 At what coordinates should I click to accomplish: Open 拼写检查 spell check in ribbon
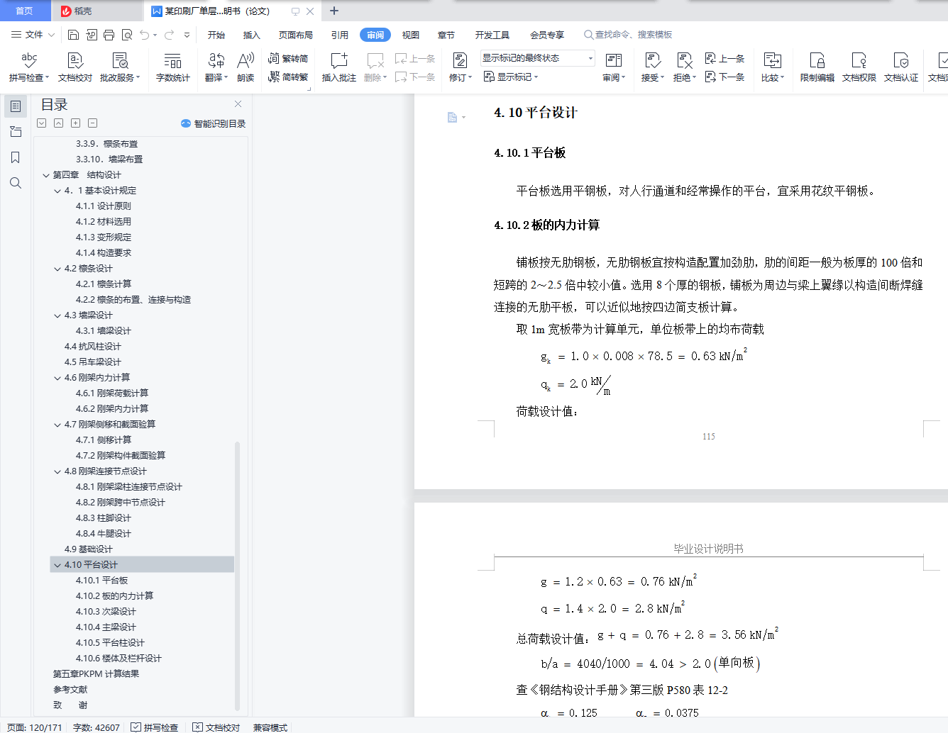29,67
